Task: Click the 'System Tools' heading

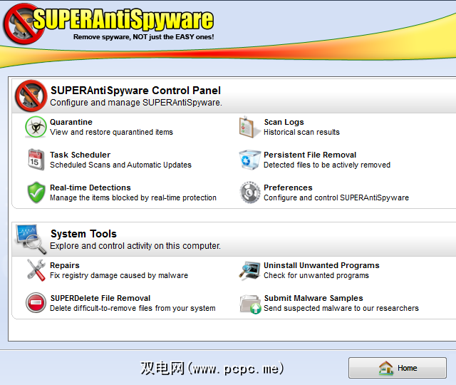Action: tap(83, 234)
